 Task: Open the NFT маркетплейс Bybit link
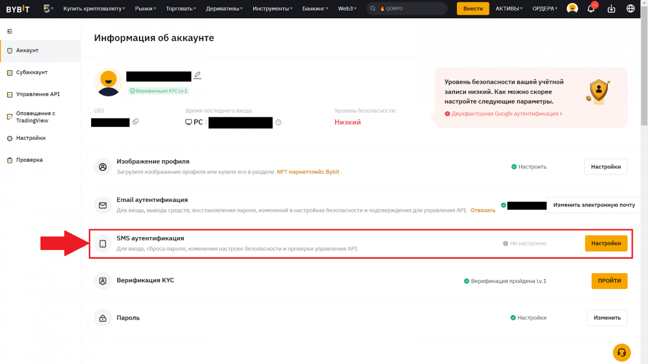coord(308,172)
